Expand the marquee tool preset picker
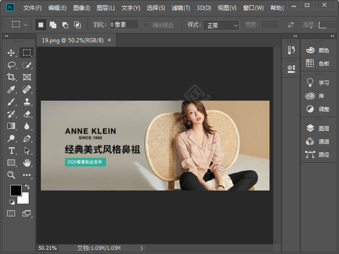The image size is (339, 254). (25, 25)
